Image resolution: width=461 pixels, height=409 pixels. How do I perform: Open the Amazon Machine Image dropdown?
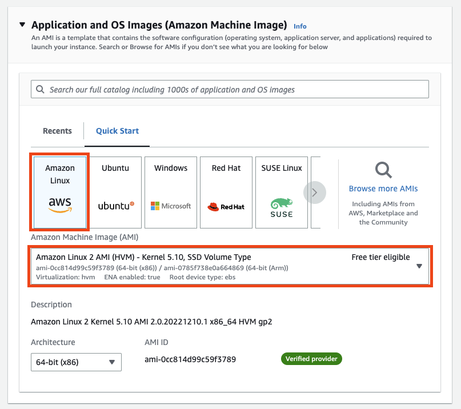point(230,266)
